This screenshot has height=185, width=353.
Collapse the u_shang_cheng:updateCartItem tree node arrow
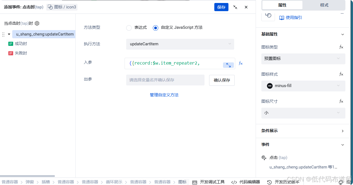point(9,34)
